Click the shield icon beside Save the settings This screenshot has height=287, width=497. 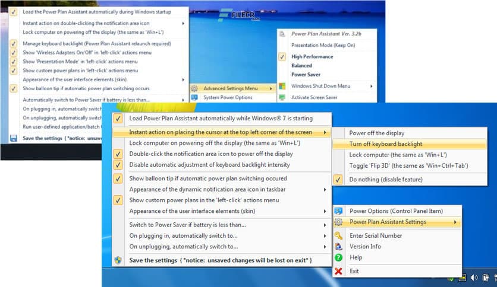tap(118, 260)
